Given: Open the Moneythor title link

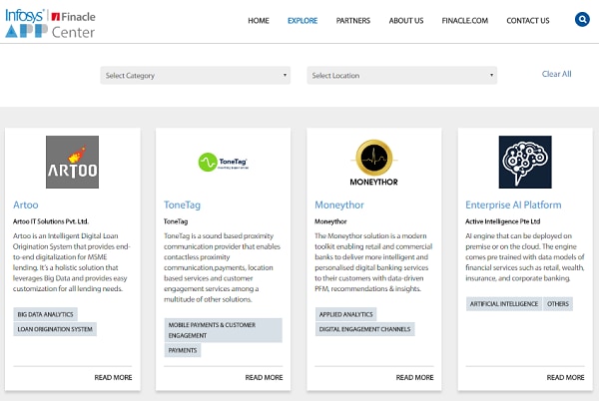Looking at the screenshot, I should coord(339,204).
